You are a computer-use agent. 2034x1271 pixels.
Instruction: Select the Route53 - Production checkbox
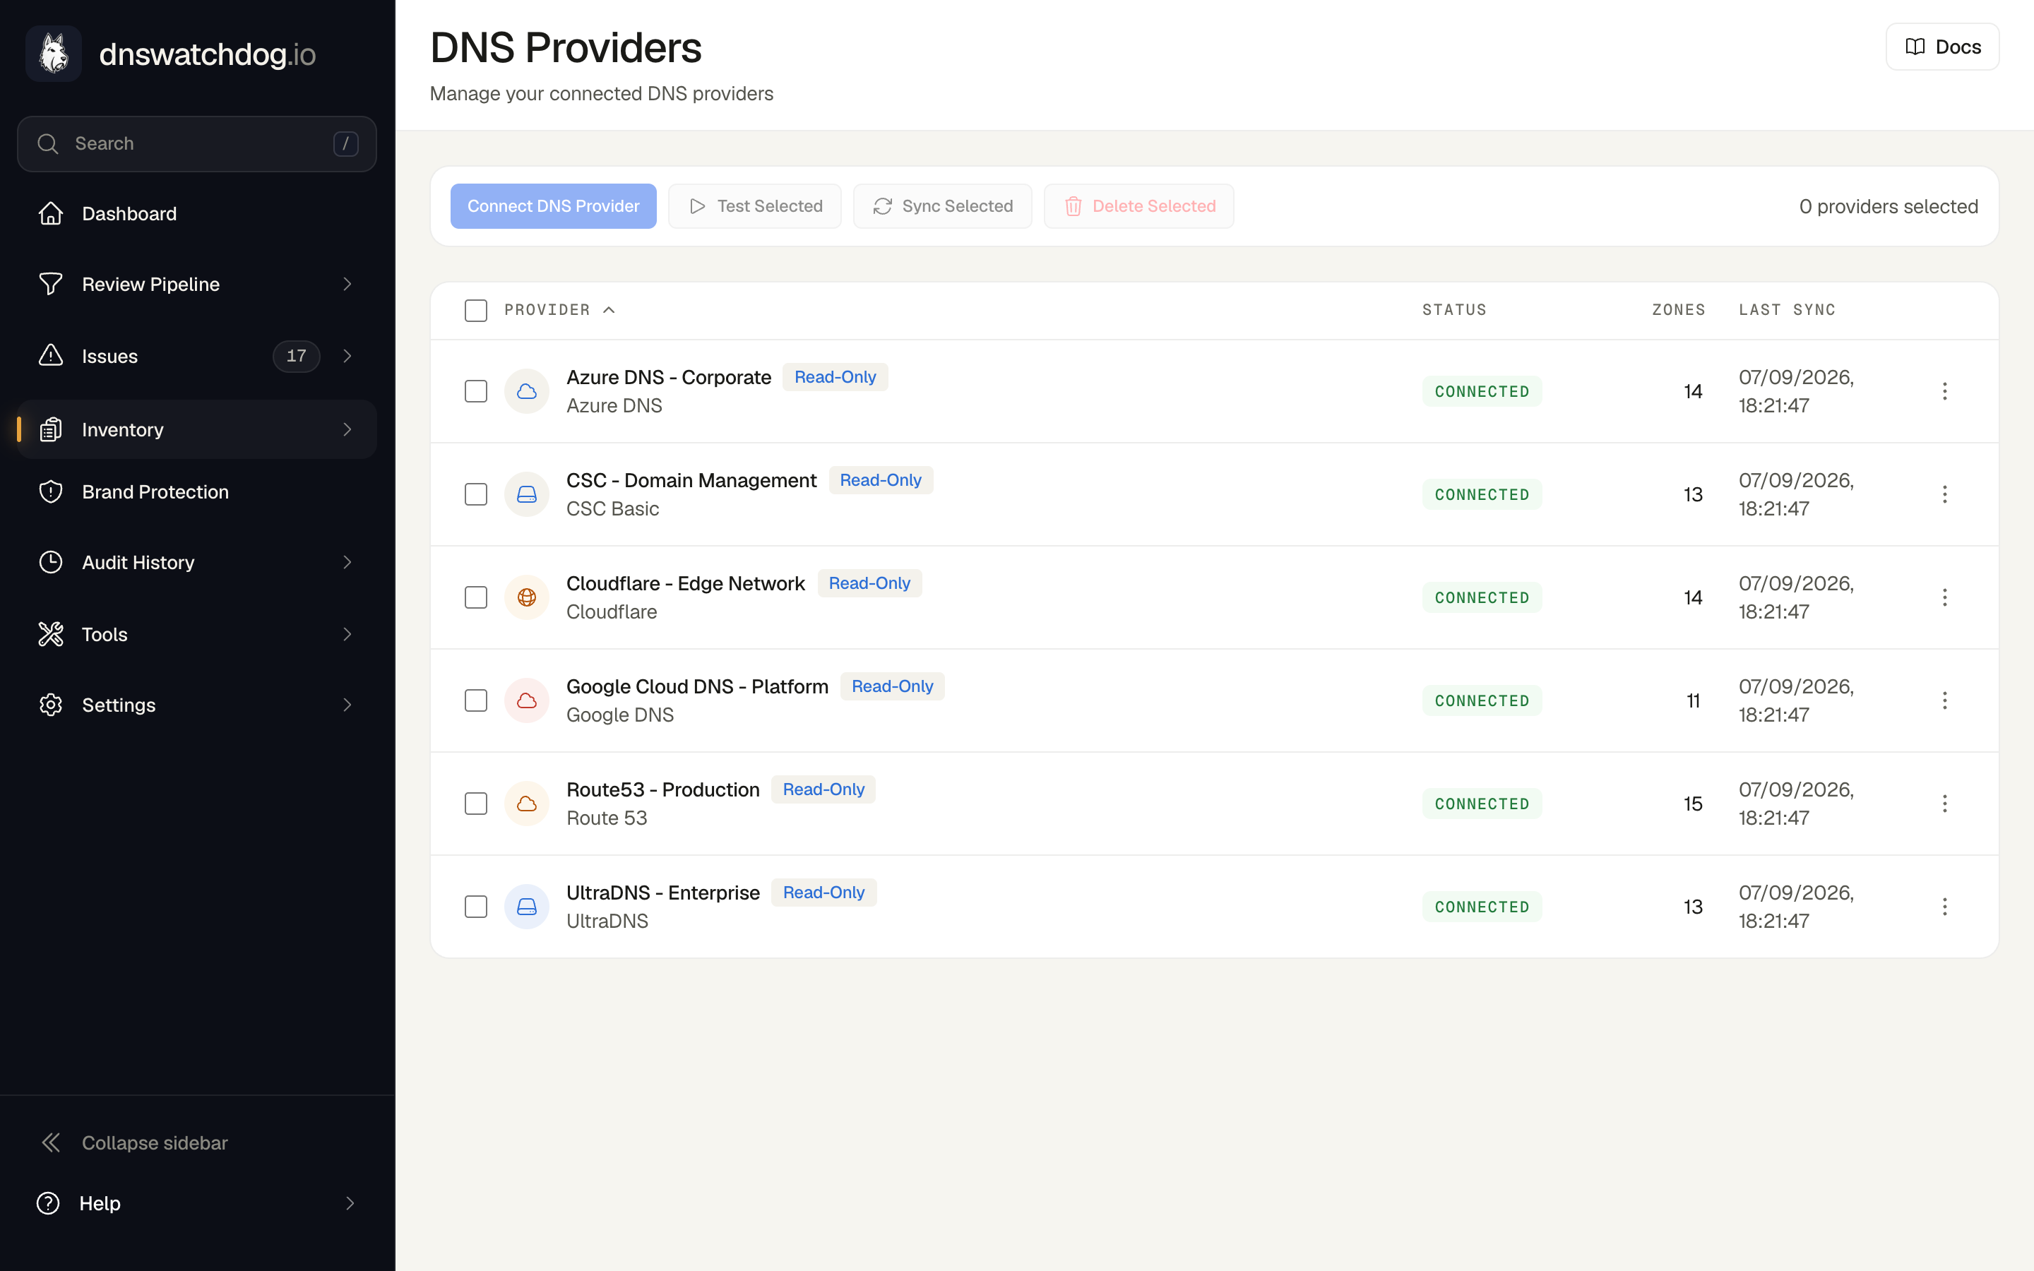coord(476,804)
